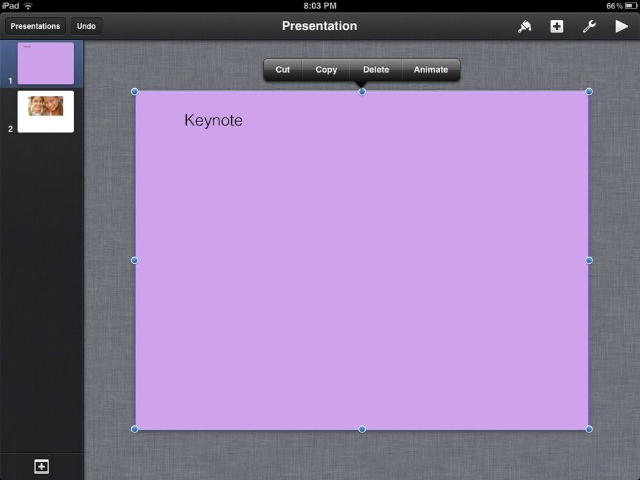The height and width of the screenshot is (480, 640).
Task: Tap the Wi-Fi icon in status bar
Action: (x=28, y=6)
